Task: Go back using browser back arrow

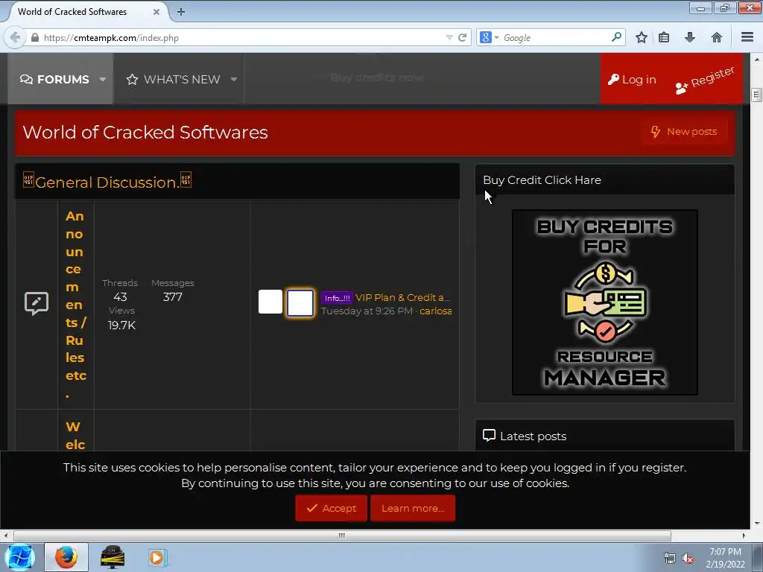Action: 15,37
